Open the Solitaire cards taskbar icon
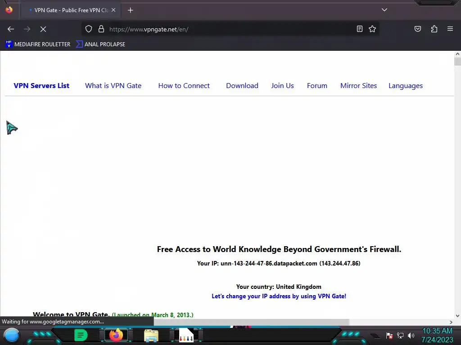The width and height of the screenshot is (461, 345). tap(186, 335)
